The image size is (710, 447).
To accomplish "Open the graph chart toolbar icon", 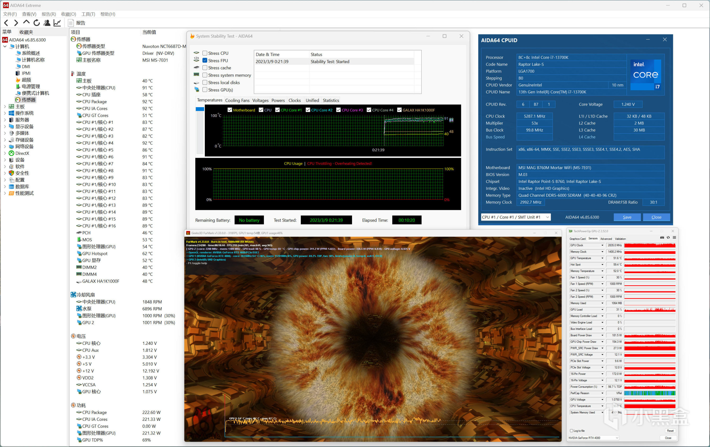I will pyautogui.click(x=57, y=23).
